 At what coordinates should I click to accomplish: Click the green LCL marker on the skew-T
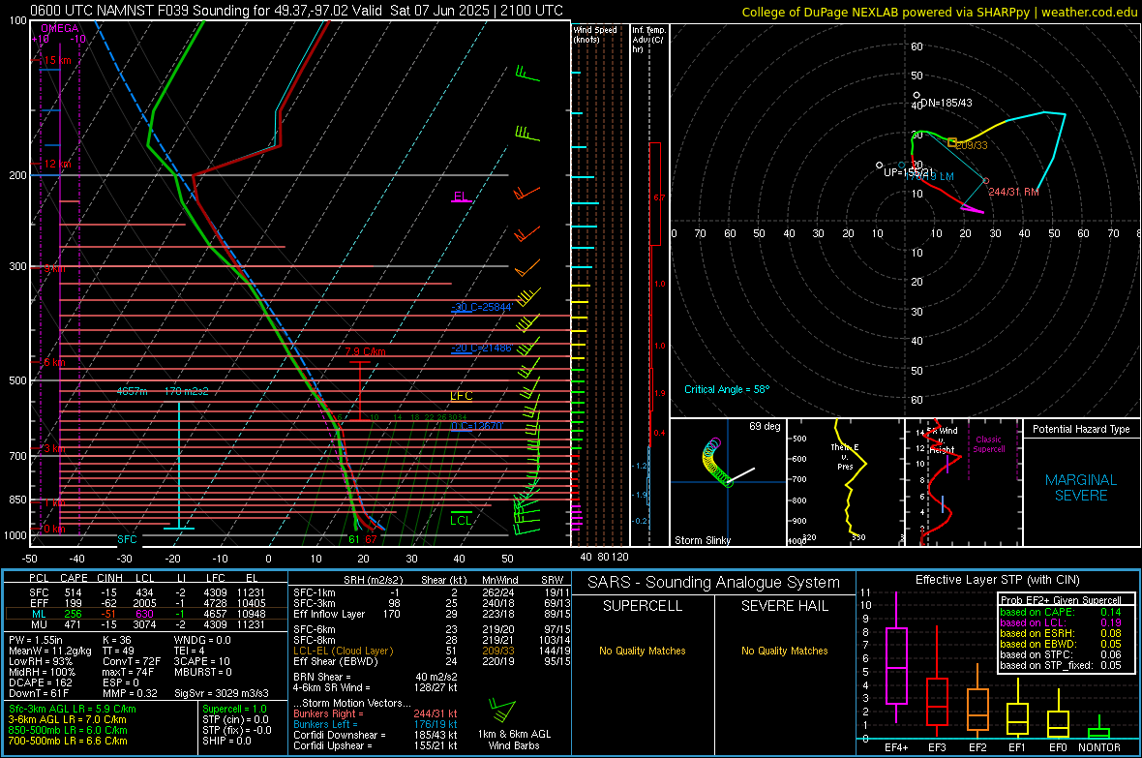461,520
